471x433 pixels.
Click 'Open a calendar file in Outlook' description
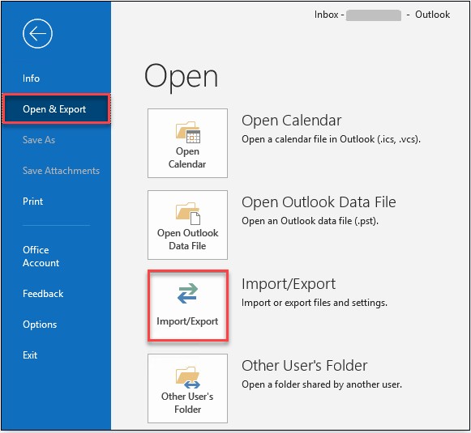click(x=331, y=139)
